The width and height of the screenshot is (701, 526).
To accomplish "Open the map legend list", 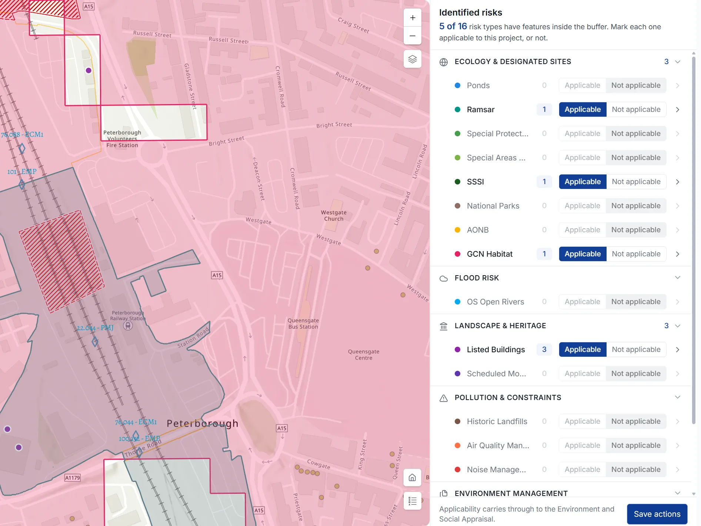I will coord(413,501).
